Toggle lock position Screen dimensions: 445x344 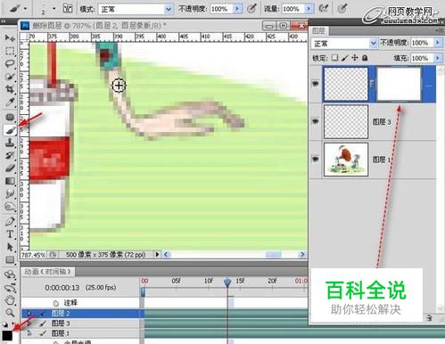(x=355, y=58)
